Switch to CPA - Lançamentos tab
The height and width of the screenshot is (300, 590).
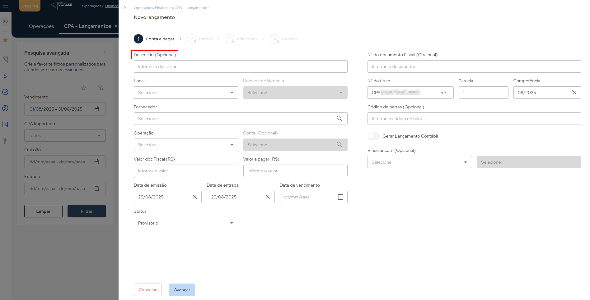pos(87,26)
